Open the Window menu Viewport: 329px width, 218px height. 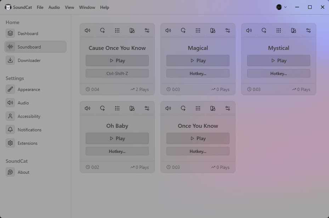click(87, 7)
